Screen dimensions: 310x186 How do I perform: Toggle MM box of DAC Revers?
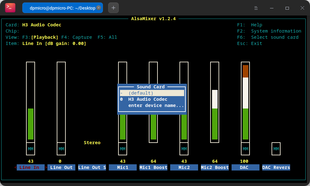click(x=276, y=149)
